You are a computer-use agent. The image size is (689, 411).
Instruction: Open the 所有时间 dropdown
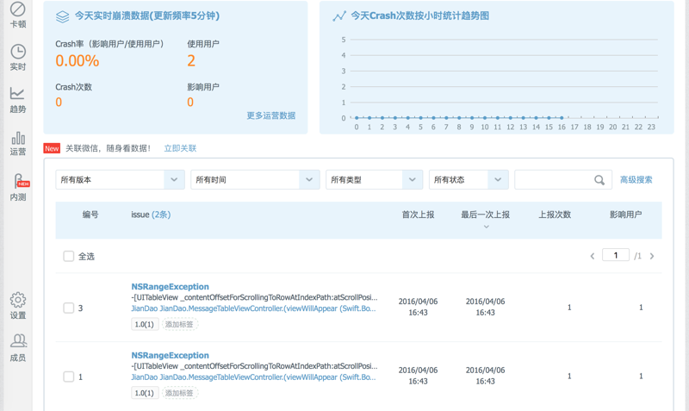tap(255, 180)
